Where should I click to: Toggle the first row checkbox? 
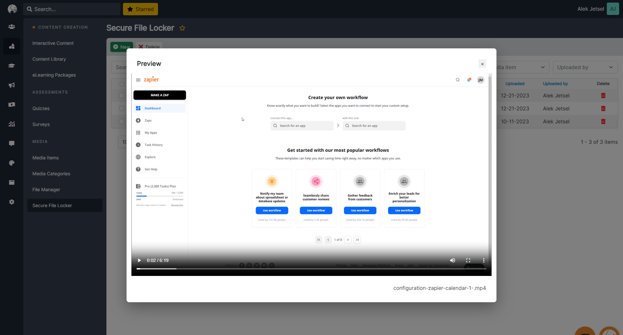122,95
